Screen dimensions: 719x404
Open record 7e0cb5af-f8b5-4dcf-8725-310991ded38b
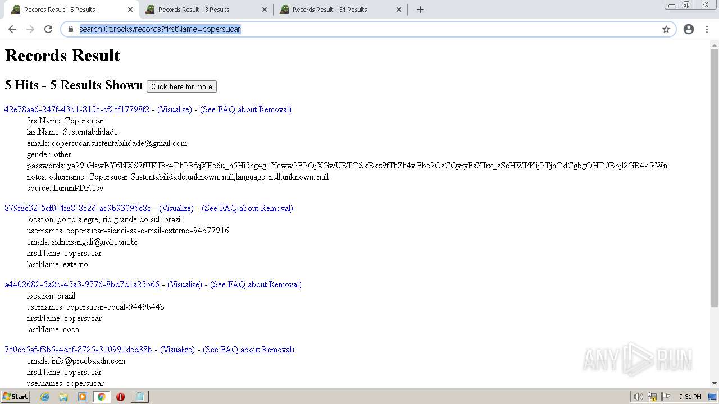(x=78, y=350)
